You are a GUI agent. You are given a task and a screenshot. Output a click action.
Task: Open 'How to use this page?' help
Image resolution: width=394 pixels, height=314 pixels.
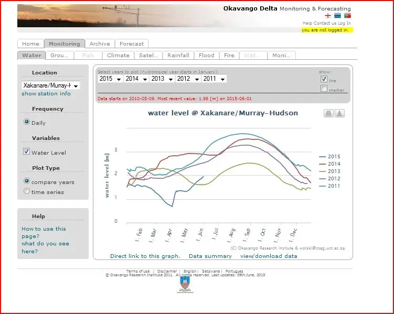pos(44,232)
